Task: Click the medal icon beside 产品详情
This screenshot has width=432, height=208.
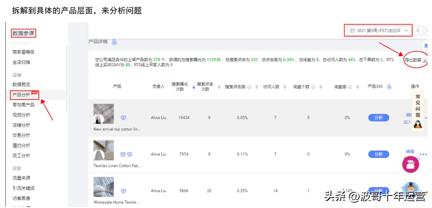Action: tap(114, 42)
